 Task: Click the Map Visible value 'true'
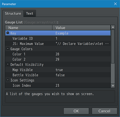coord(59,70)
